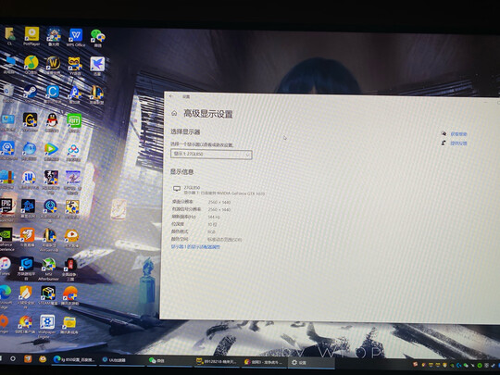Open the WeChat desktop icon

pos(97,38)
